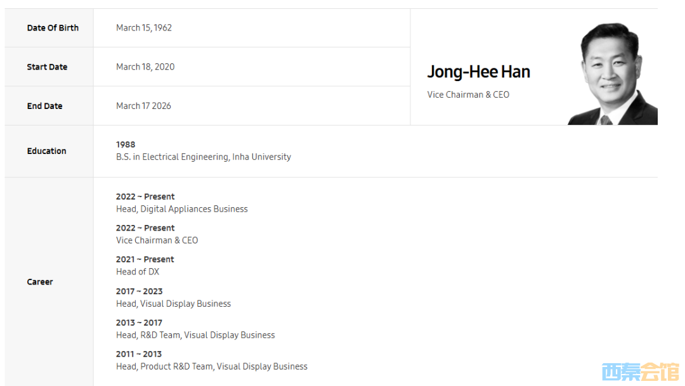Click the B.S. in Electrical Engineering entry
Image resolution: width=685 pixels, height=386 pixels.
point(203,157)
